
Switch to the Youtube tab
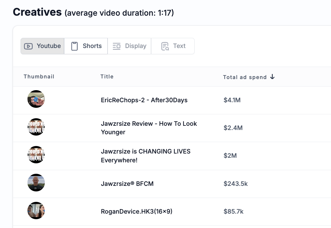(x=43, y=46)
